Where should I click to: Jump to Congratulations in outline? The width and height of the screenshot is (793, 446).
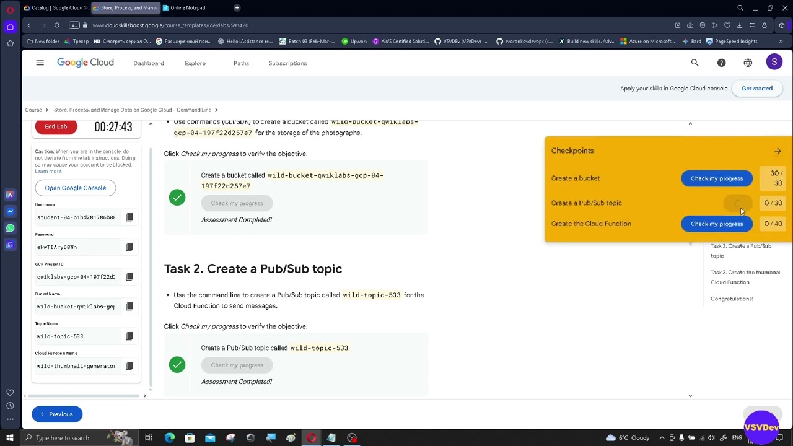coord(732,299)
